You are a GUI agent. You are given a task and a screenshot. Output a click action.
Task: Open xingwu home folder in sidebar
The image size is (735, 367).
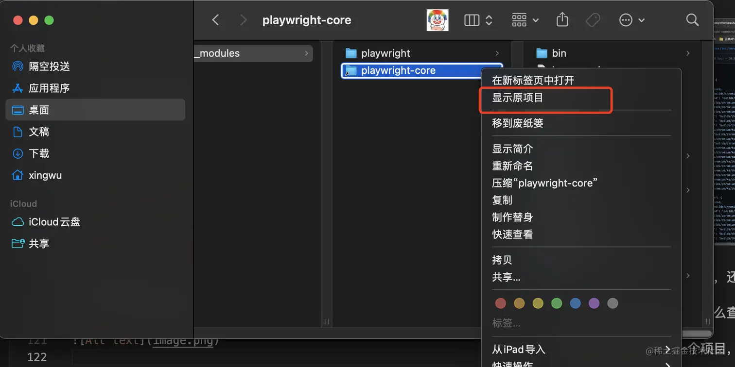pyautogui.click(x=96, y=175)
